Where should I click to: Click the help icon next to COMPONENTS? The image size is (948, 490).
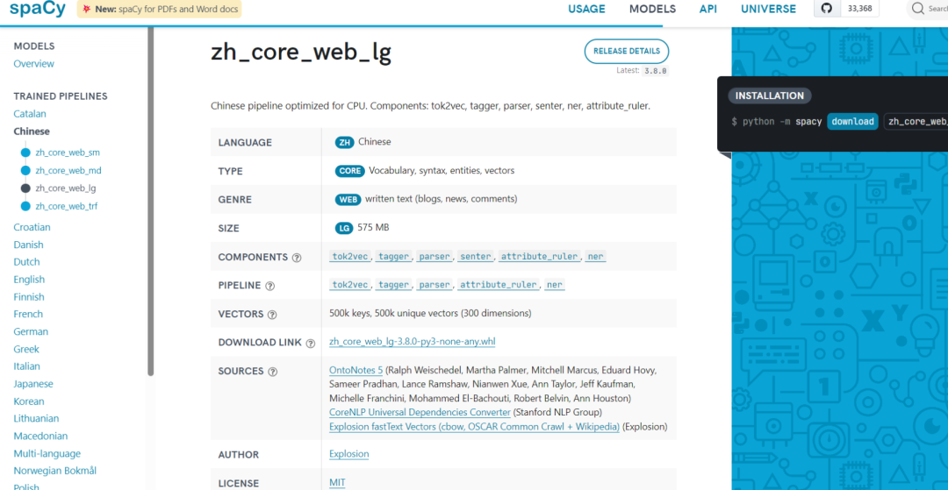pyautogui.click(x=297, y=257)
